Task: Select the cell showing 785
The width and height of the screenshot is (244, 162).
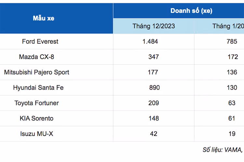Action: [232, 41]
